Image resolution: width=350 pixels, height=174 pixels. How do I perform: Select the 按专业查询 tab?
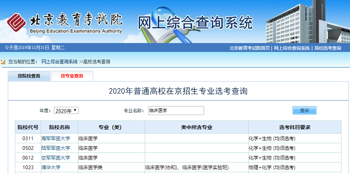72,76
